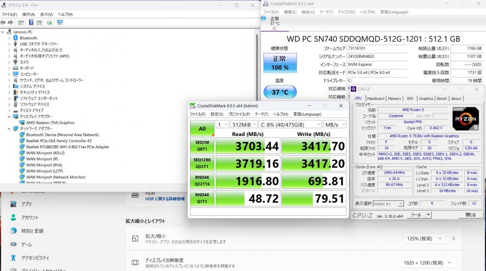Switch to the Mainboard tab in CPU-Z

(376, 99)
